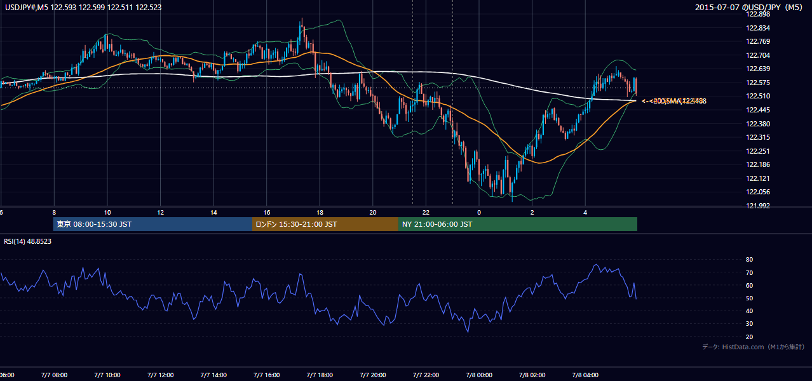Click the 7/8 04:00 date label on bottom axis
The height and width of the screenshot is (381, 812).
point(585,375)
